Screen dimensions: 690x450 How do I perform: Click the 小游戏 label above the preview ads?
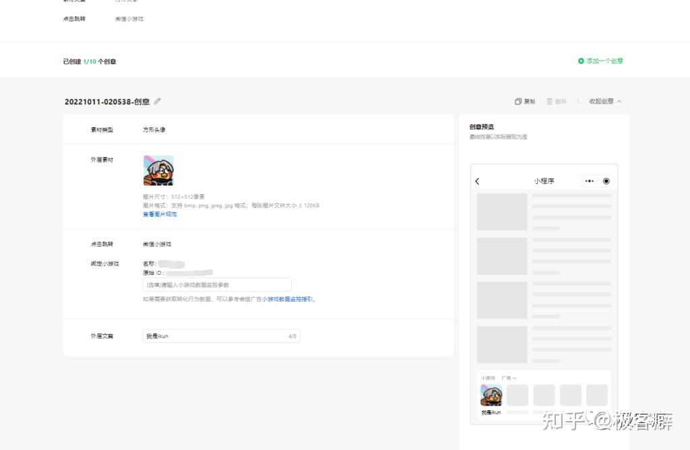point(488,378)
